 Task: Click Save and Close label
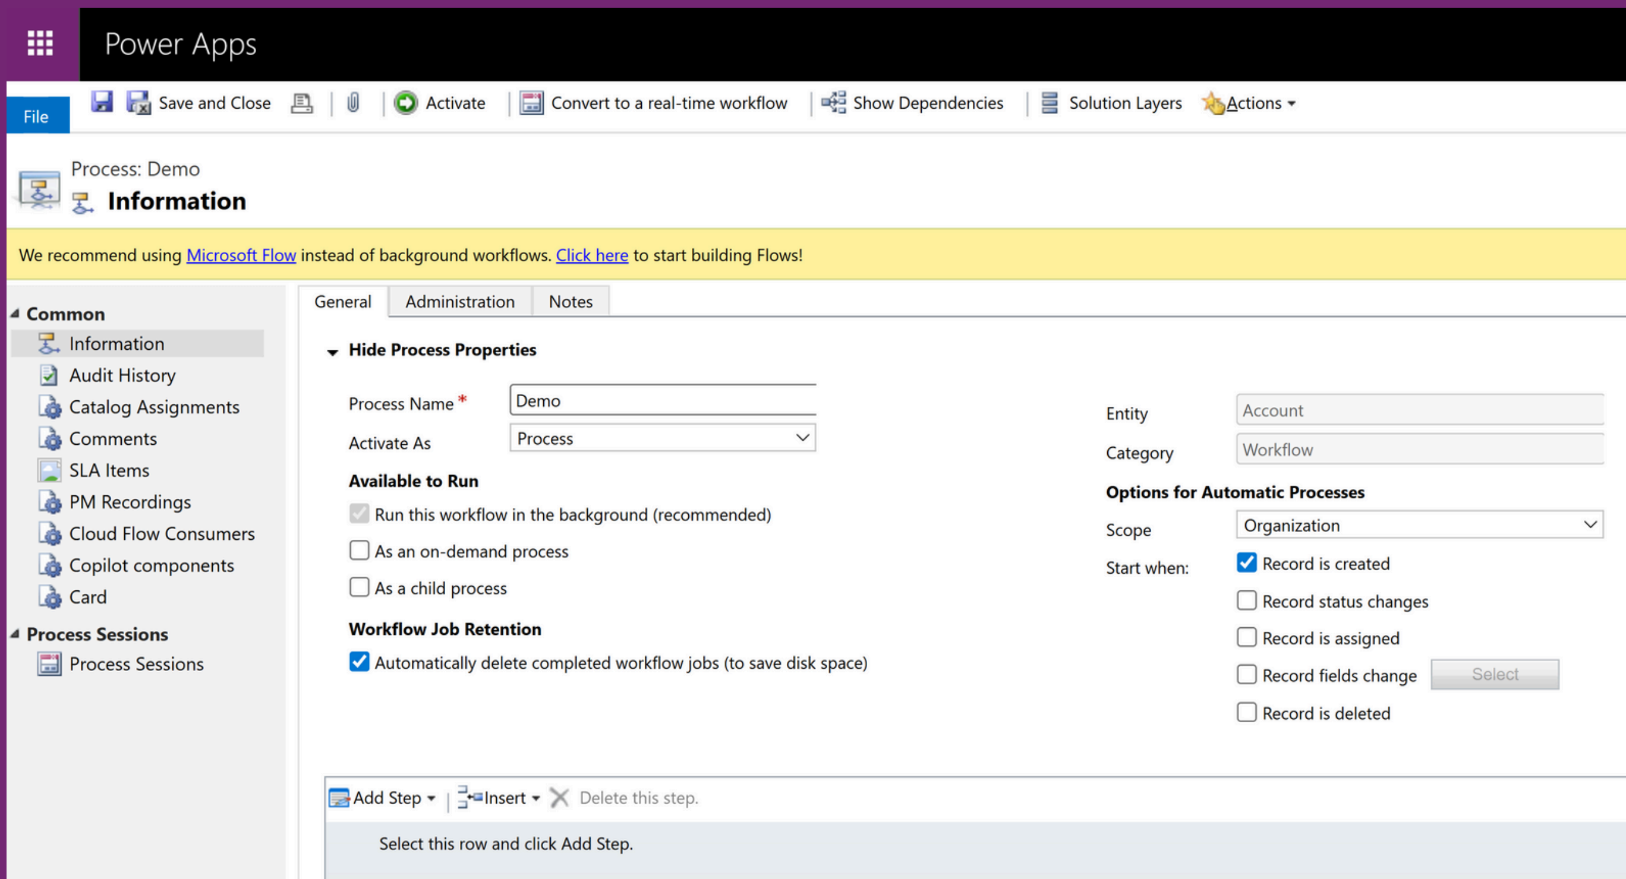click(x=215, y=103)
